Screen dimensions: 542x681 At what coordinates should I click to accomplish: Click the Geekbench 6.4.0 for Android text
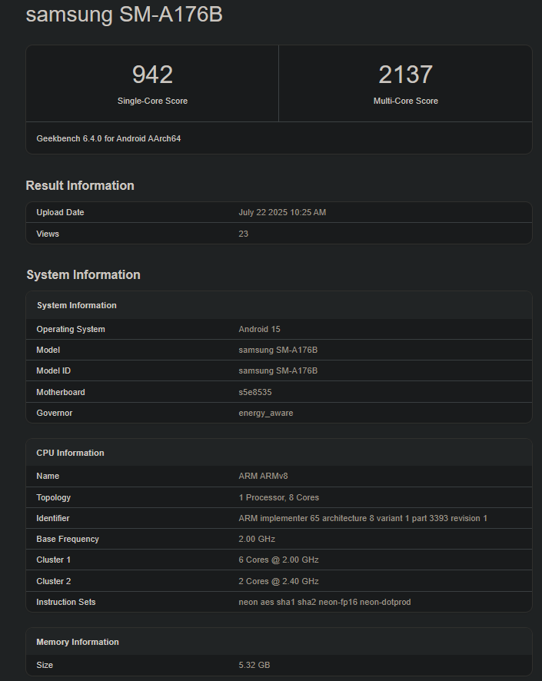108,138
